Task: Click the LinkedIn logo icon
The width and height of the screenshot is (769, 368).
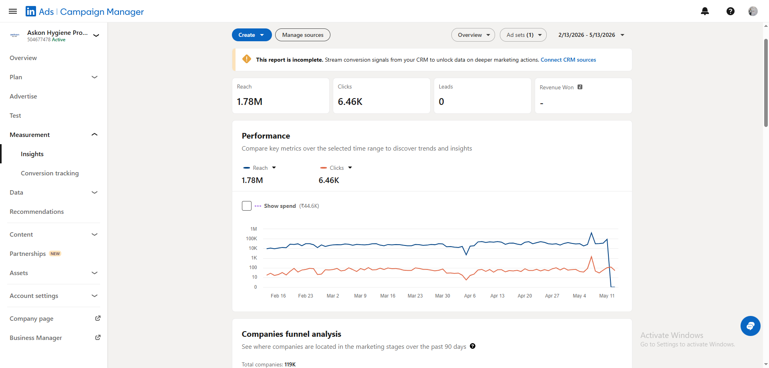Action: pyautogui.click(x=31, y=11)
